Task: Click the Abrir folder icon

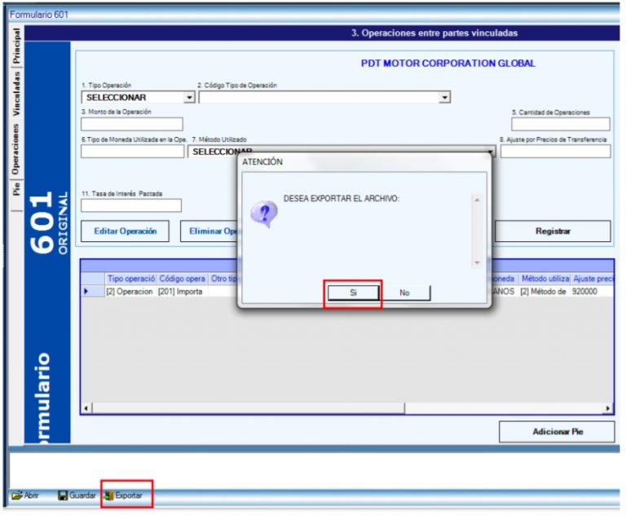Action: click(x=15, y=495)
